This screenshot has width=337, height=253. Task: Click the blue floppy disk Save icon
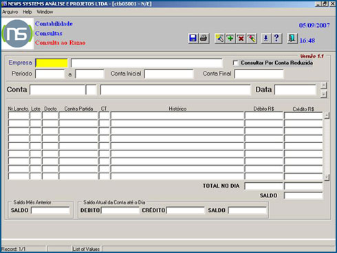193,38
